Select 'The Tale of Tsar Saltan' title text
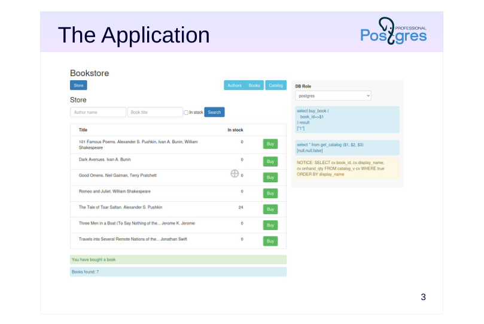This screenshot has height=324, width=484. coord(120,207)
